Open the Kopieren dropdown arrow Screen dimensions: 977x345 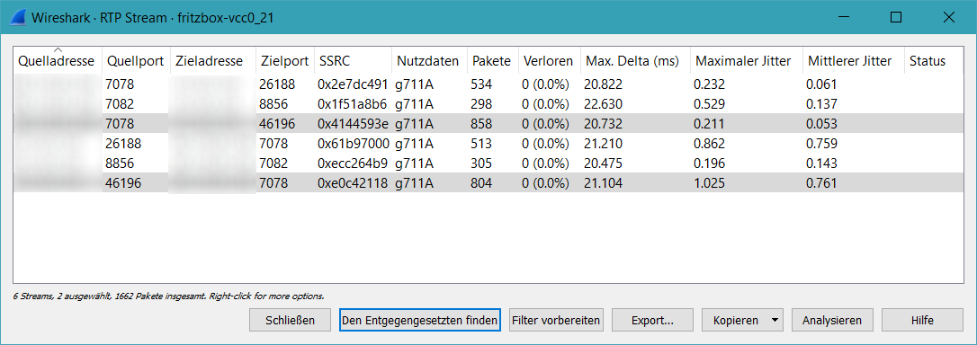775,321
